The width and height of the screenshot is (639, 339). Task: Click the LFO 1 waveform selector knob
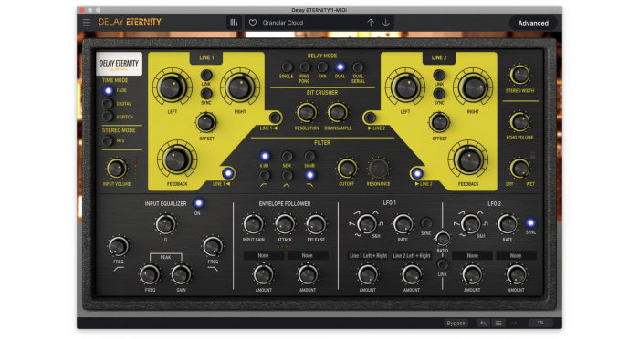tap(366, 224)
